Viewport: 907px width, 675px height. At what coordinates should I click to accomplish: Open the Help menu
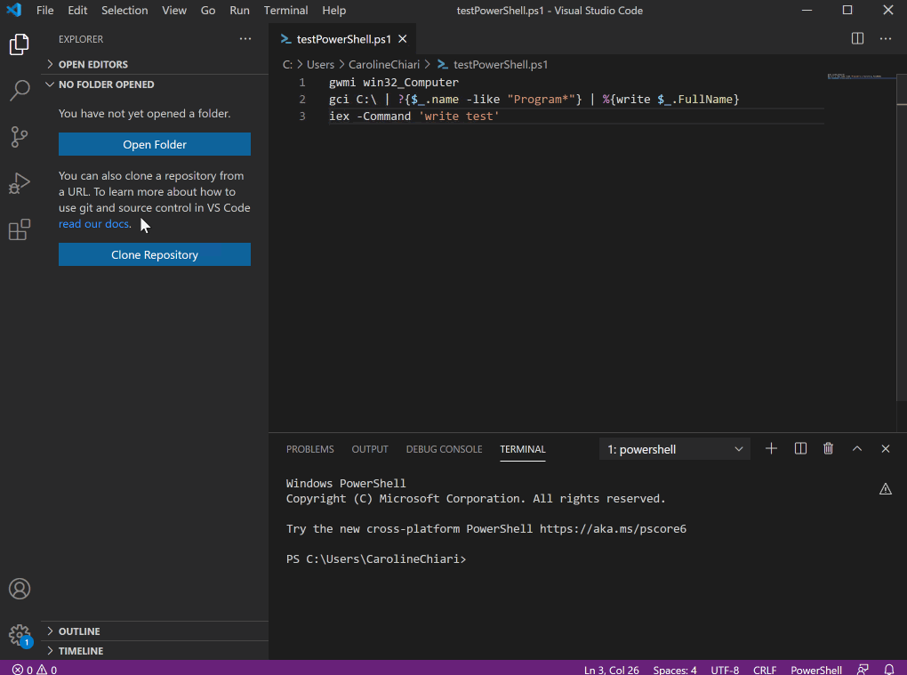pyautogui.click(x=333, y=11)
